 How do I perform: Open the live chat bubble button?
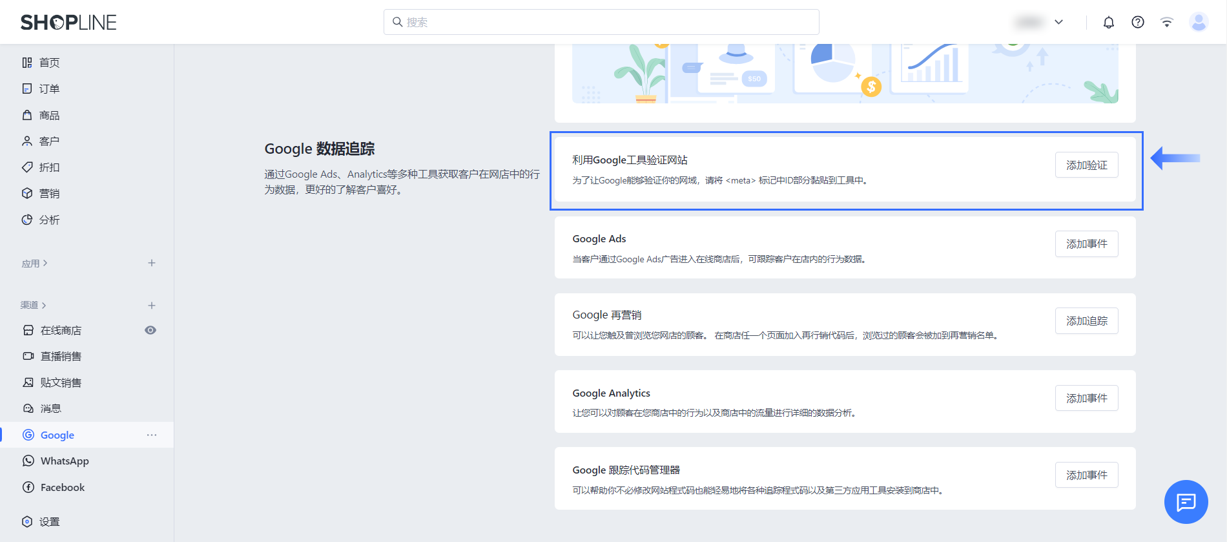pos(1186,502)
